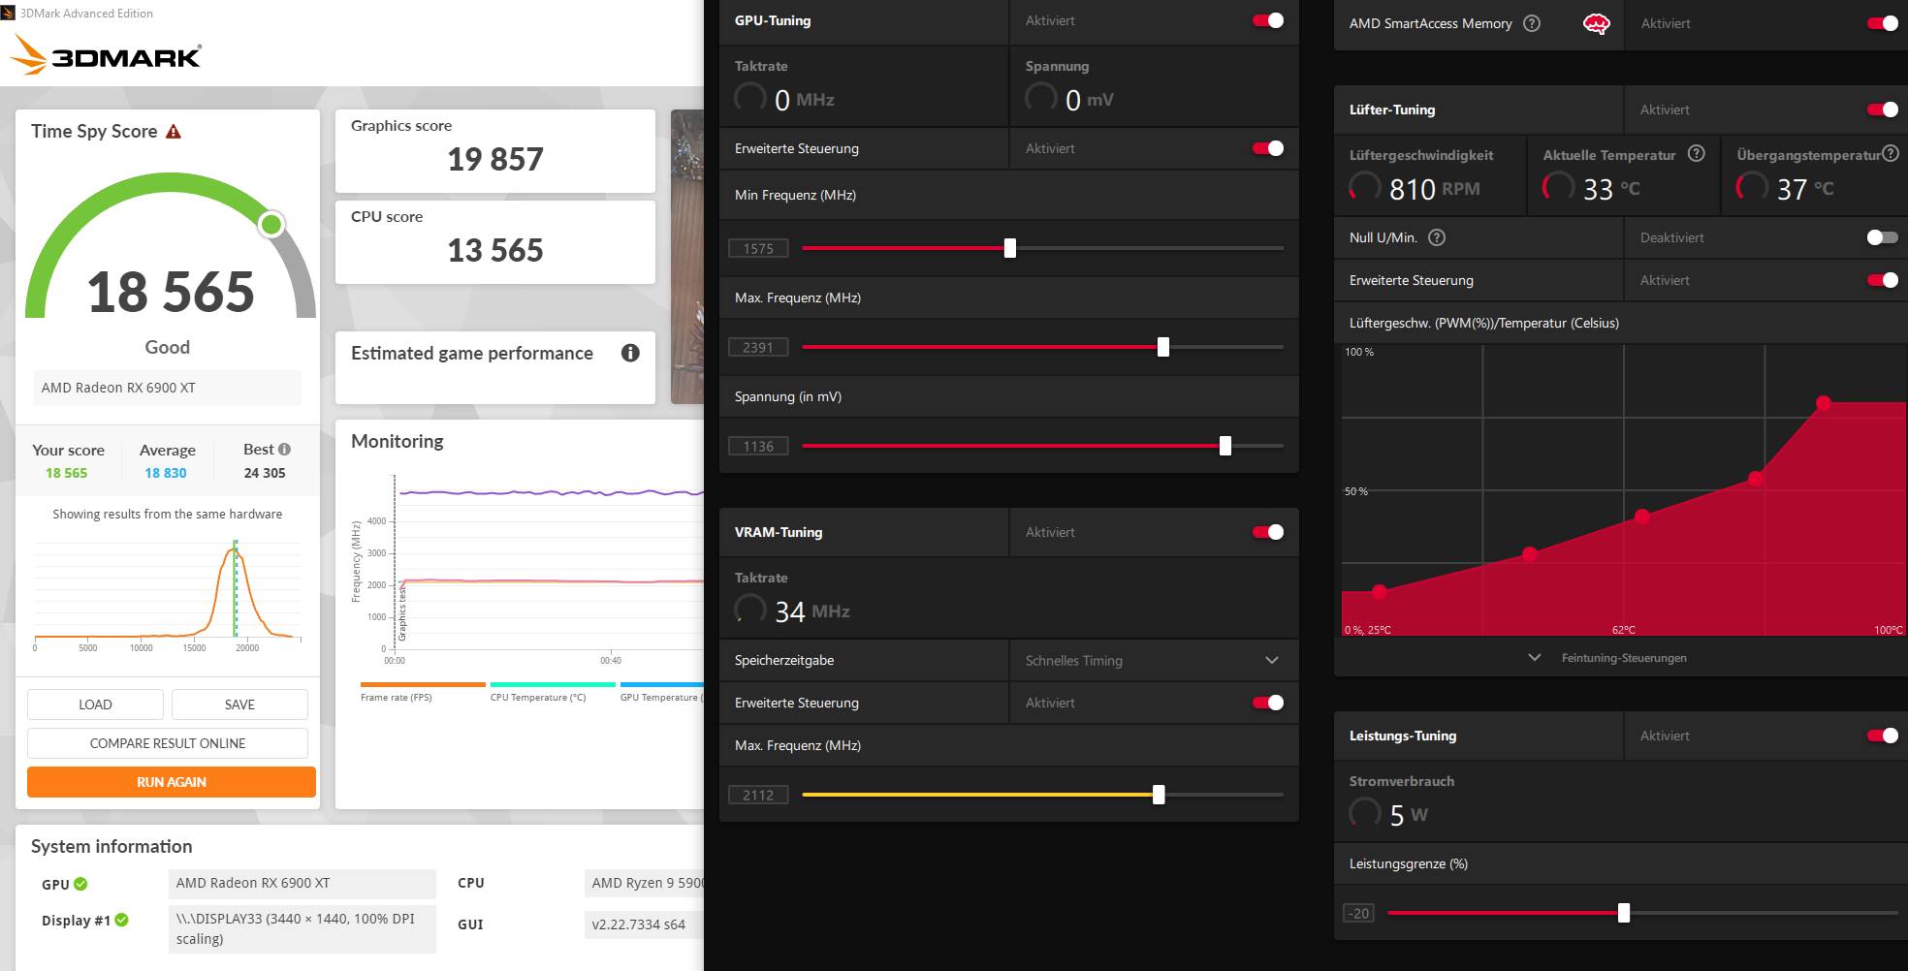This screenshot has height=971, width=1908.
Task: Click the Min Frequenz slider handle
Action: [1010, 248]
